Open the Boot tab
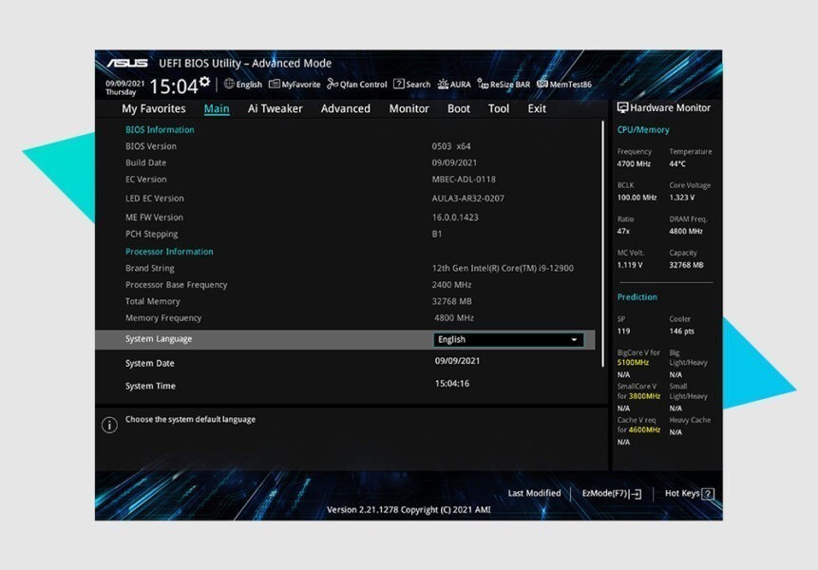Screen dimensions: 818x570 point(459,108)
